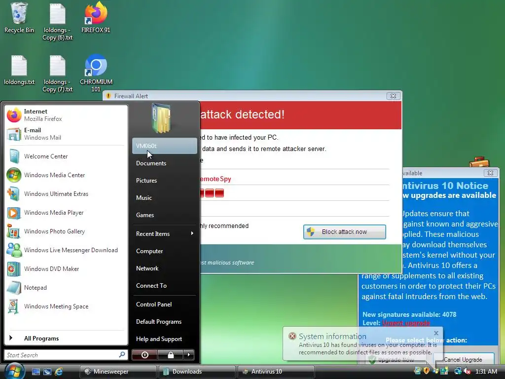The image size is (505, 379).
Task: Open Windows Ultimate Extras
Action: [x=66, y=193]
